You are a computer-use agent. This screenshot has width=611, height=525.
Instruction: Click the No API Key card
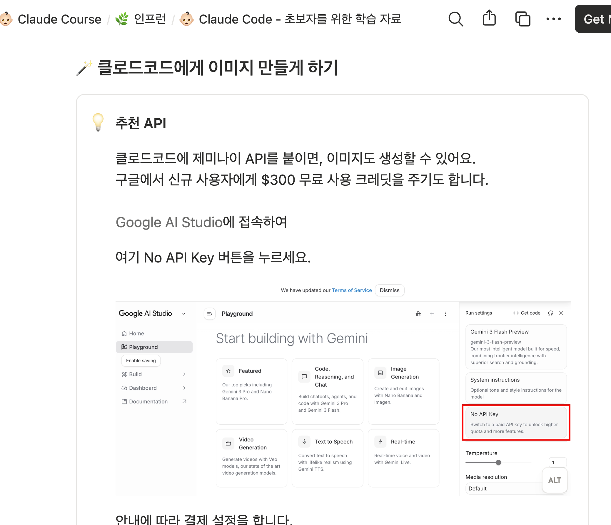click(516, 422)
